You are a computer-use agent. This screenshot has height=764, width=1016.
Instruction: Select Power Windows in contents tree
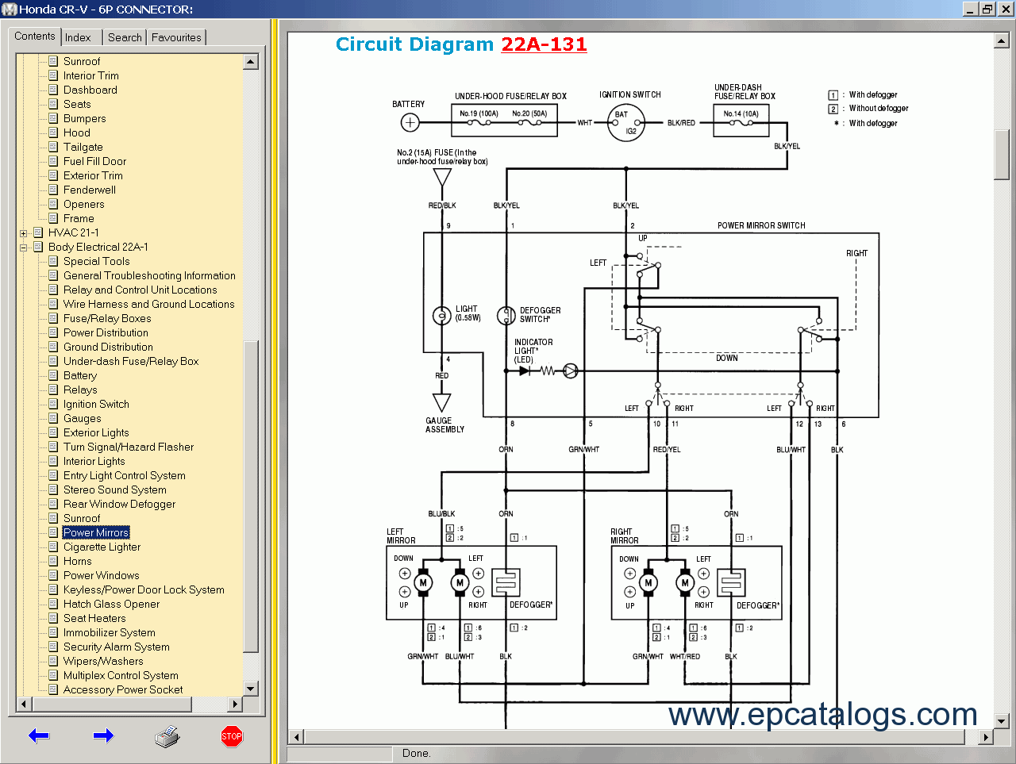pos(101,575)
